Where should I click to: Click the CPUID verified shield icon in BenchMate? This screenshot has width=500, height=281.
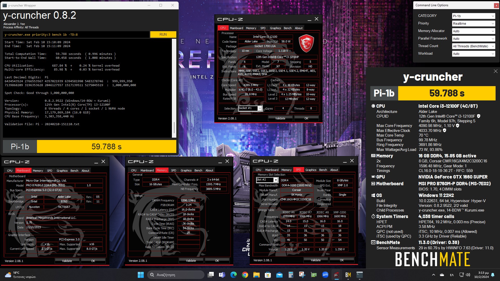479,116
